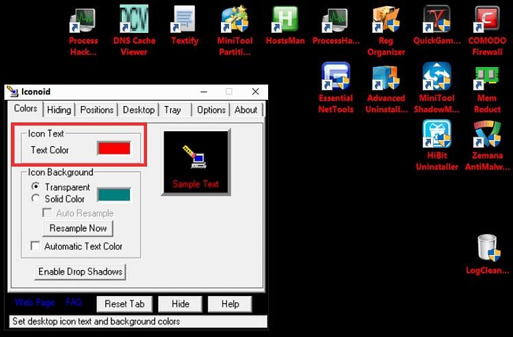The height and width of the screenshot is (337, 513).
Task: Open the Desktop tab
Action: [139, 110]
